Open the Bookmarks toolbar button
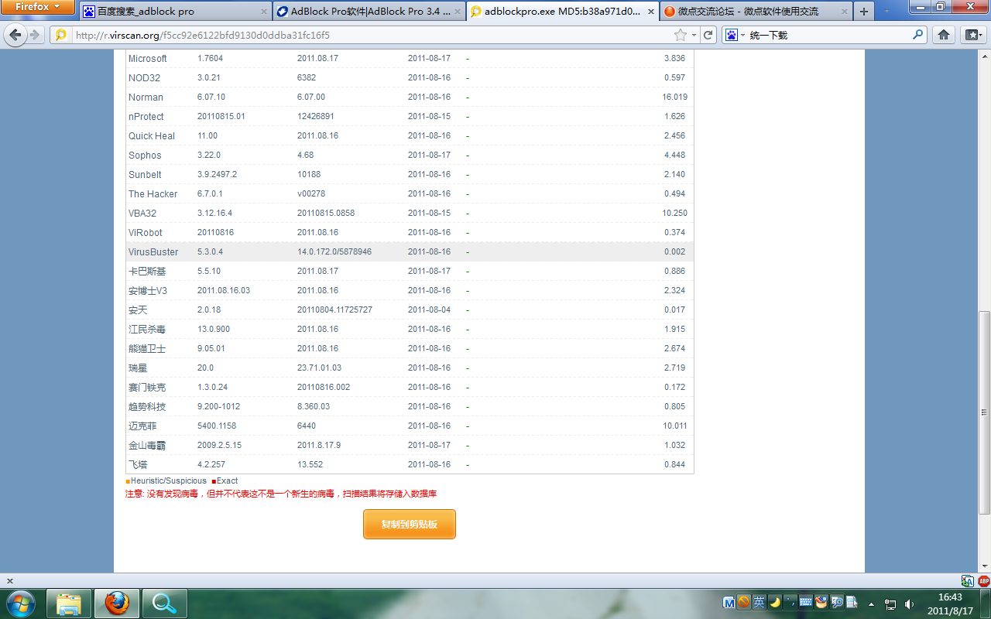The width and height of the screenshot is (991, 619). pos(972,35)
